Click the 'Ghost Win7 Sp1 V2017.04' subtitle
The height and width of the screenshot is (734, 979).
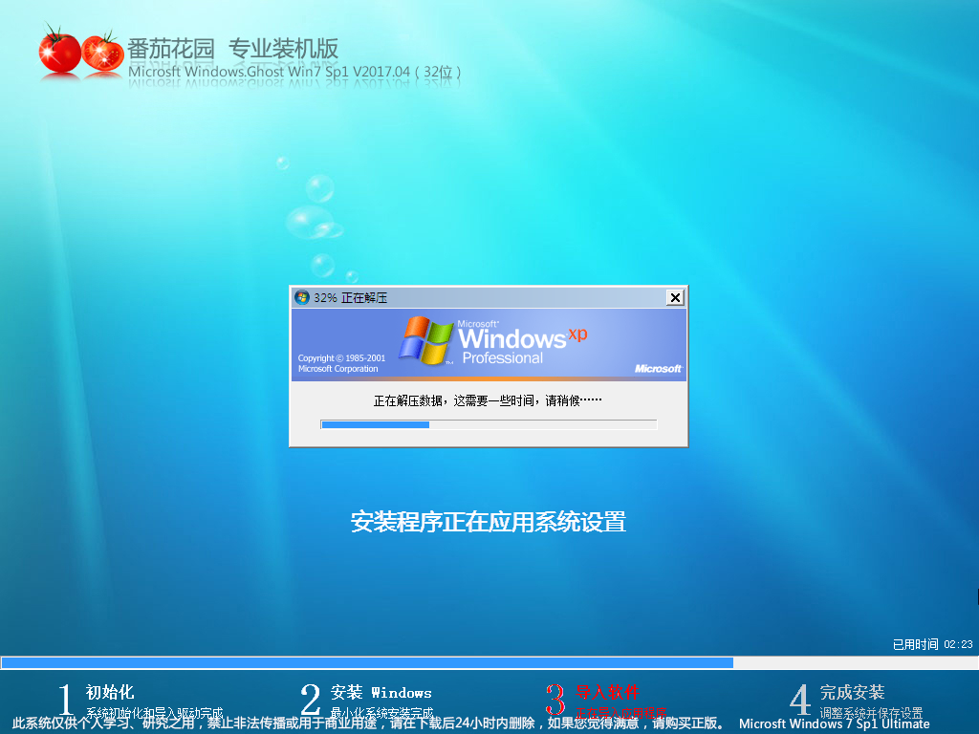click(x=294, y=72)
